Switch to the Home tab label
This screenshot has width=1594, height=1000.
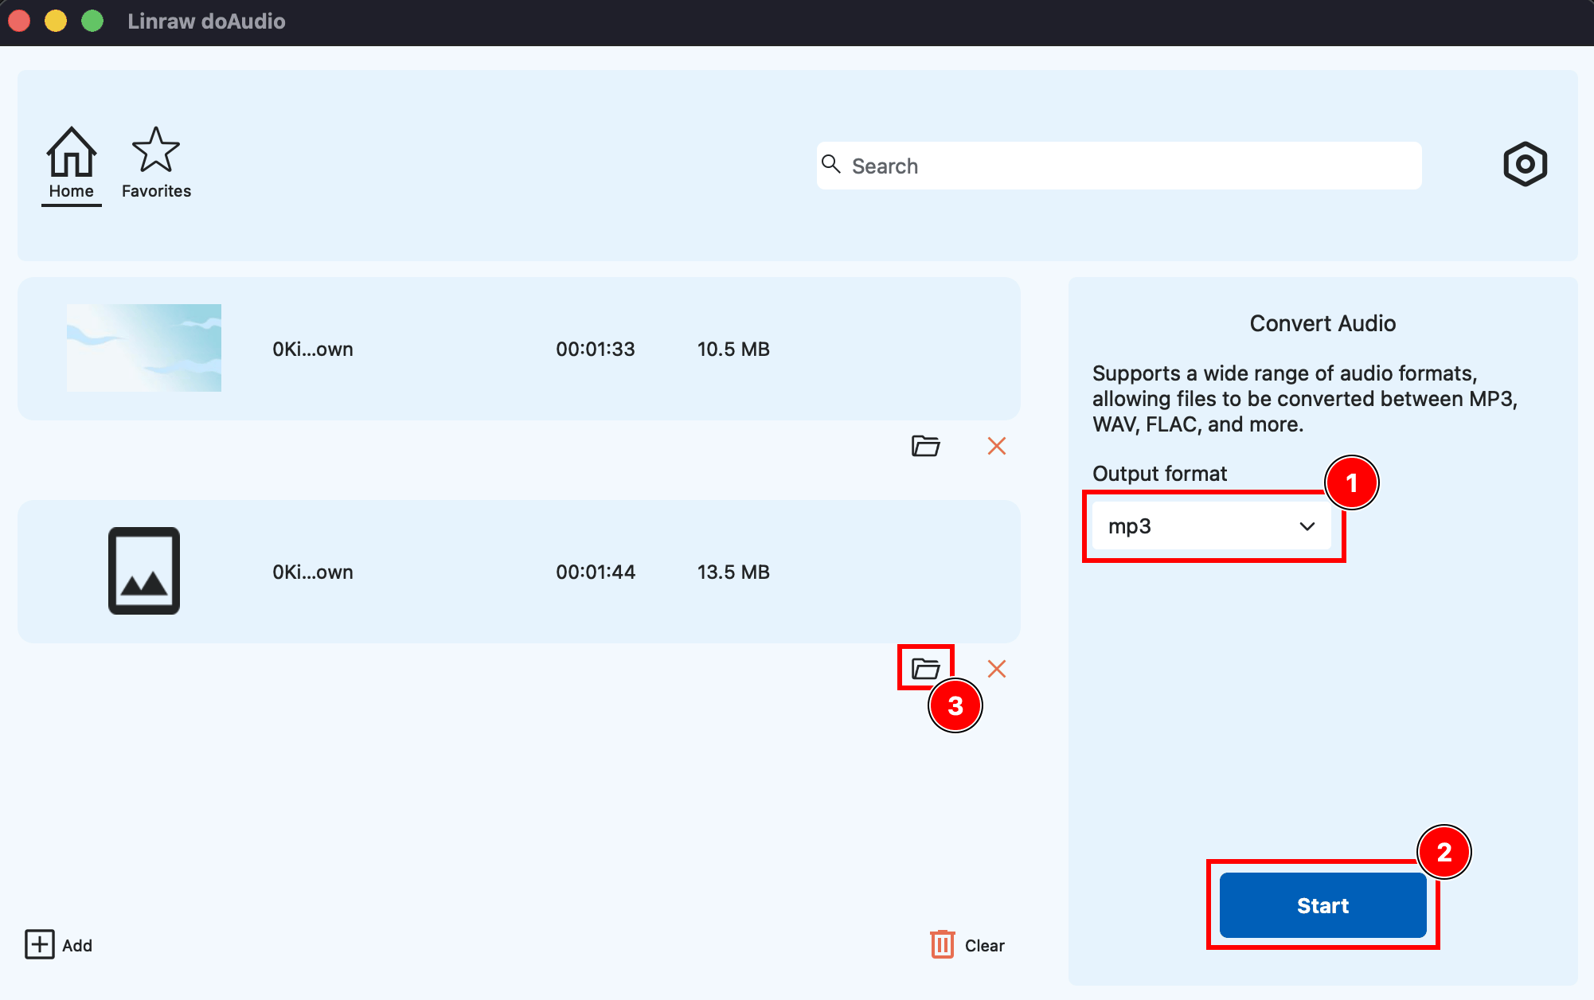72,191
